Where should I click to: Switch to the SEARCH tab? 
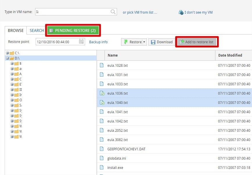pyautogui.click(x=37, y=30)
